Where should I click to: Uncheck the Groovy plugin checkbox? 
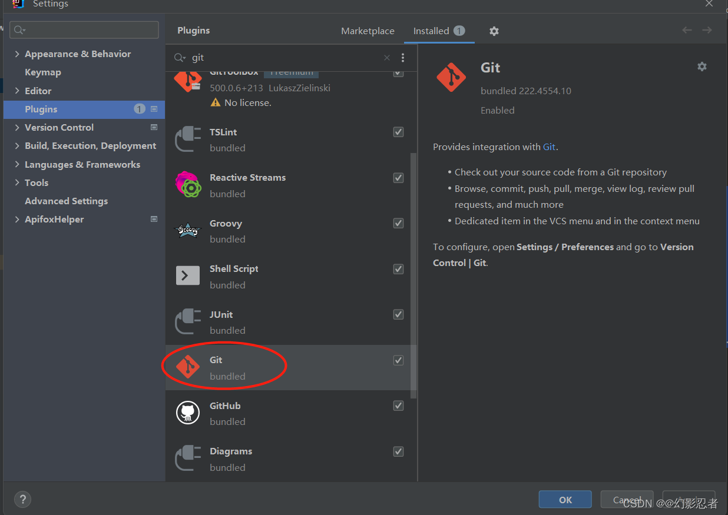pos(399,223)
